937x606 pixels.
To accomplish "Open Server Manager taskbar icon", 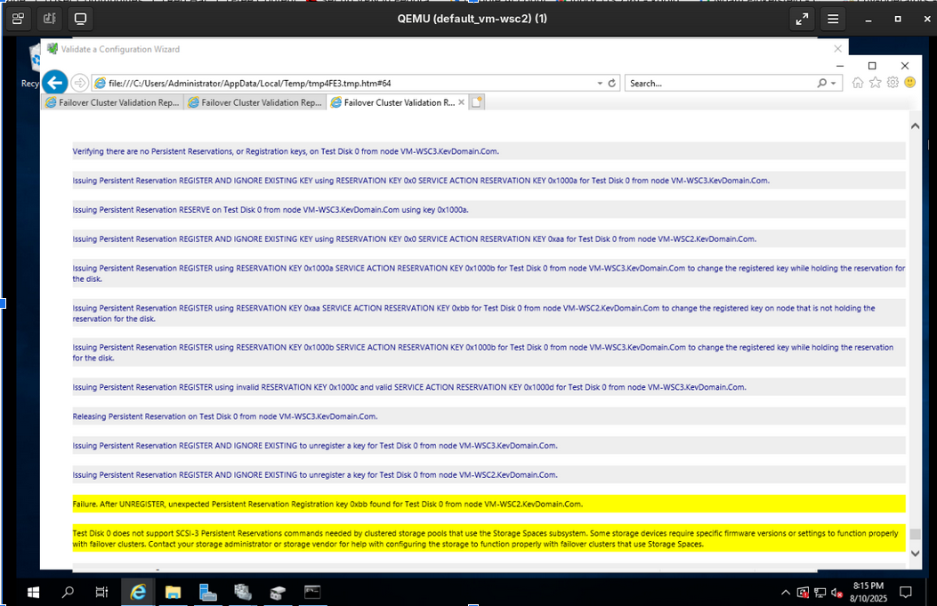I will click(x=207, y=593).
